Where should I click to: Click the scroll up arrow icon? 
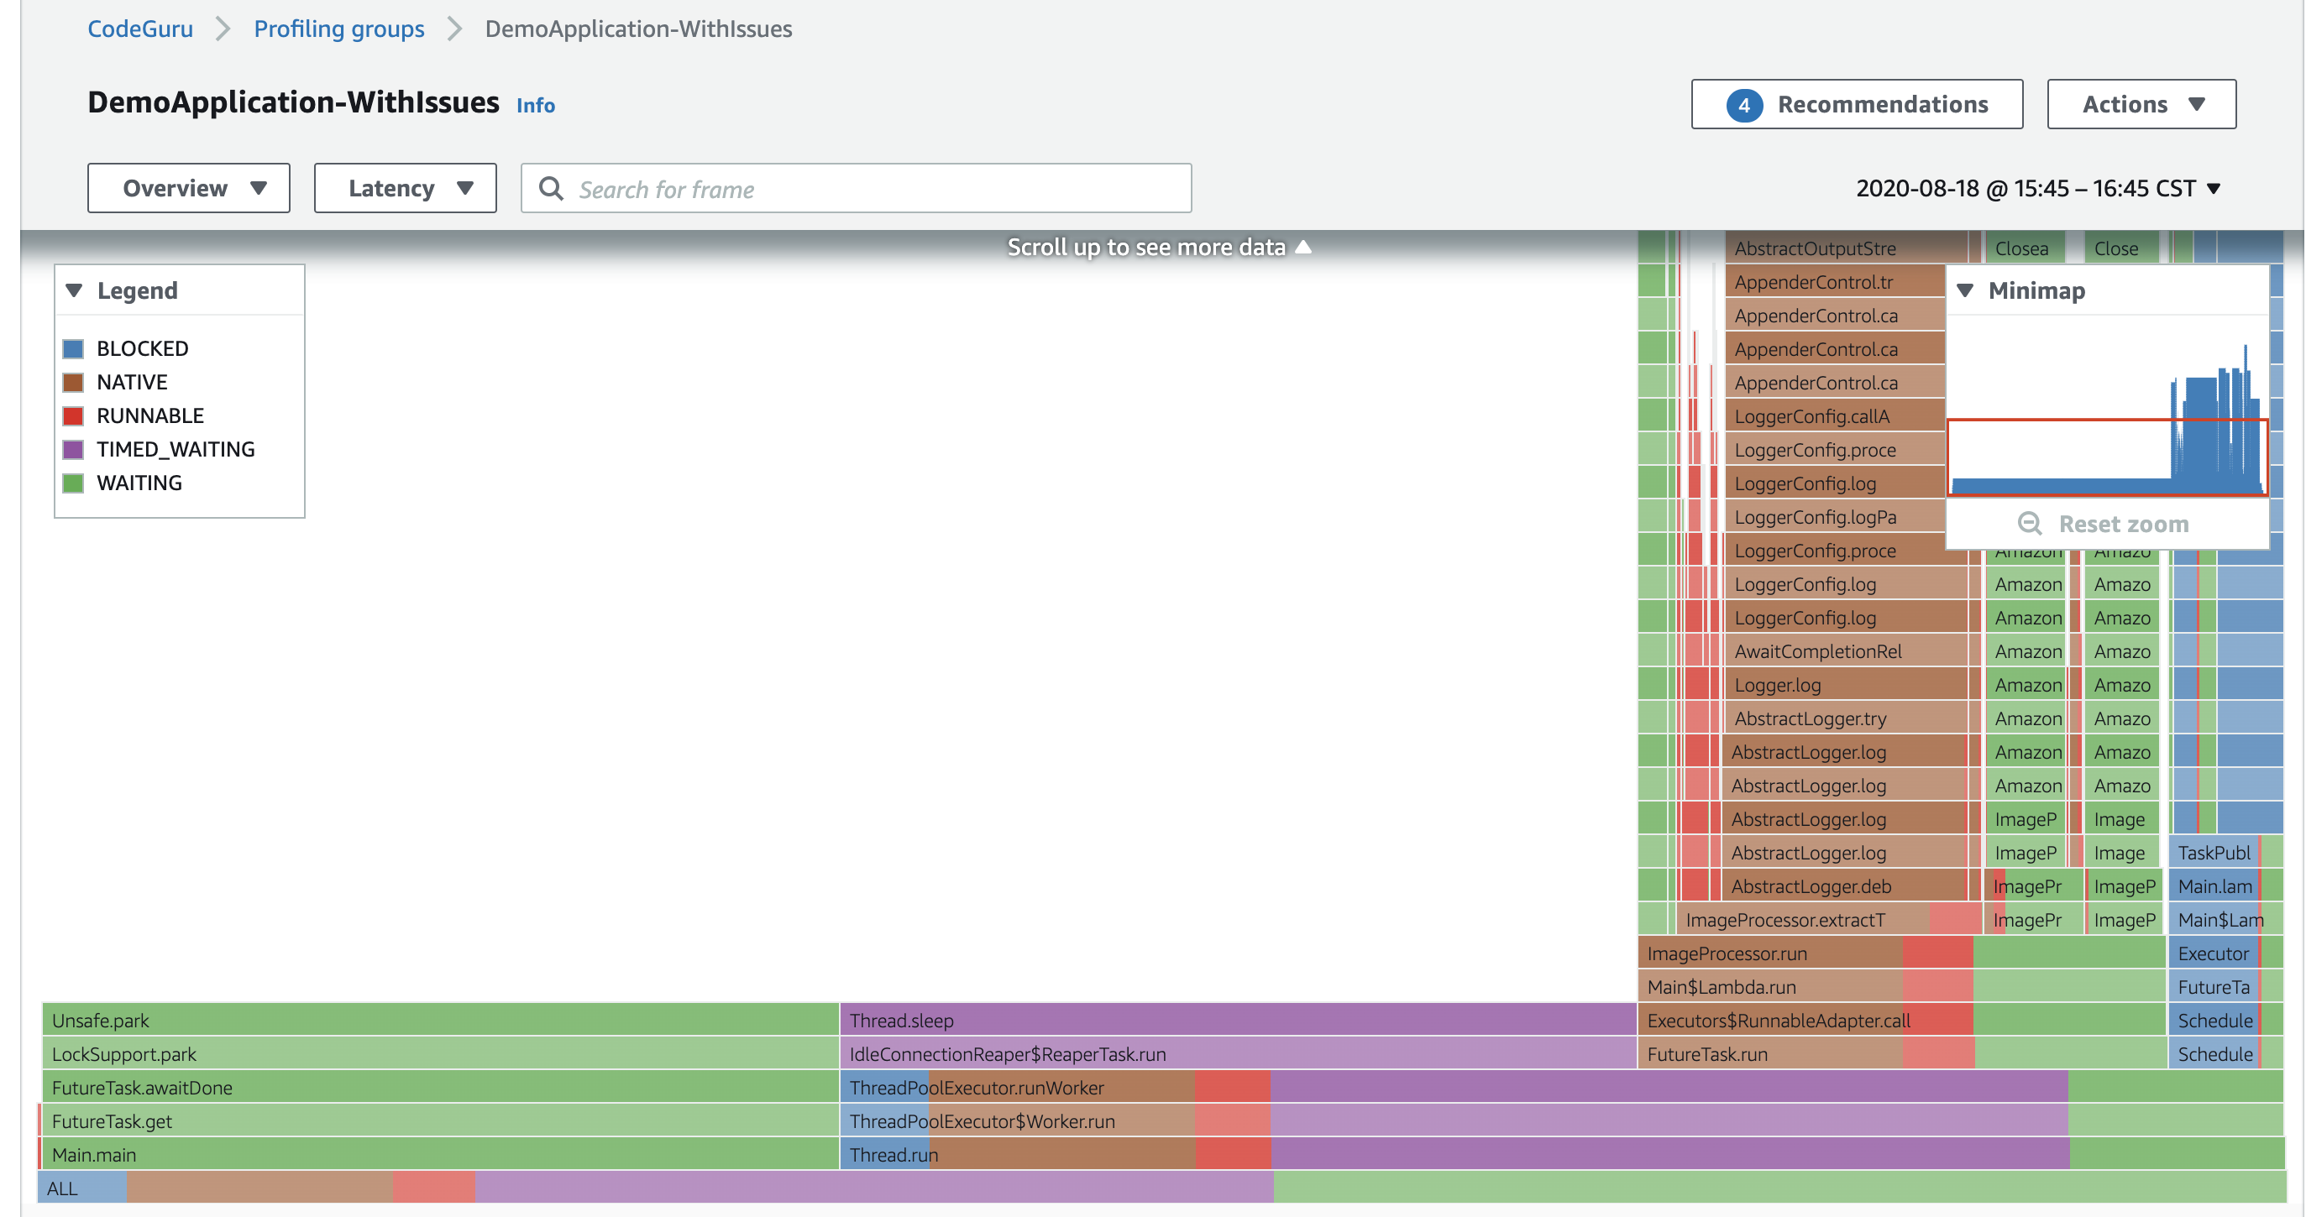pyautogui.click(x=1303, y=247)
